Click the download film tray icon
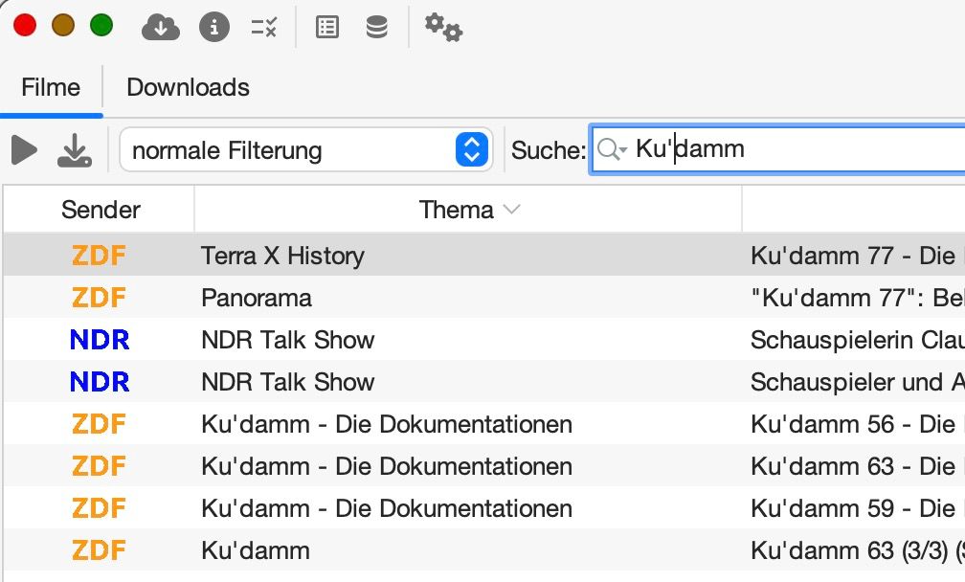This screenshot has height=582, width=965. tap(75, 149)
